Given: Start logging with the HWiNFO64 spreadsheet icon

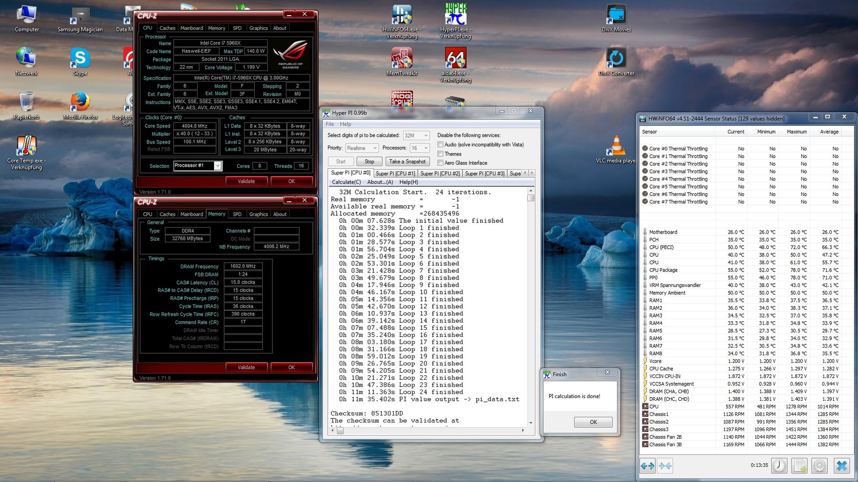Looking at the screenshot, I should pyautogui.click(x=799, y=465).
